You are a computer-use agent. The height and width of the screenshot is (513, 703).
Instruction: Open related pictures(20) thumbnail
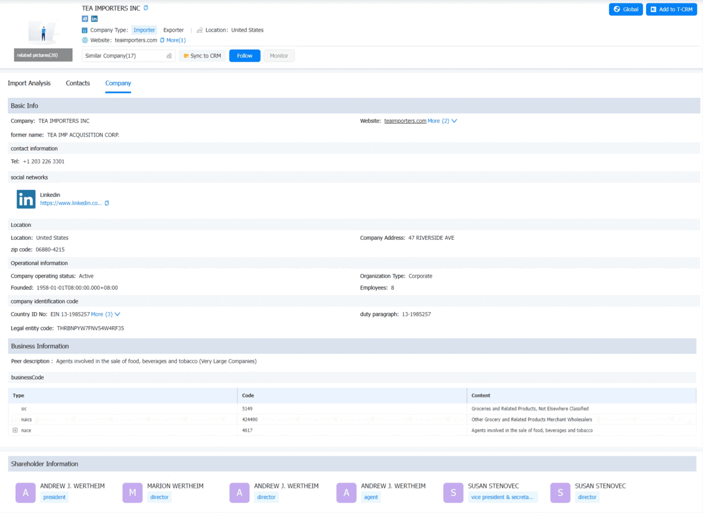click(x=44, y=55)
